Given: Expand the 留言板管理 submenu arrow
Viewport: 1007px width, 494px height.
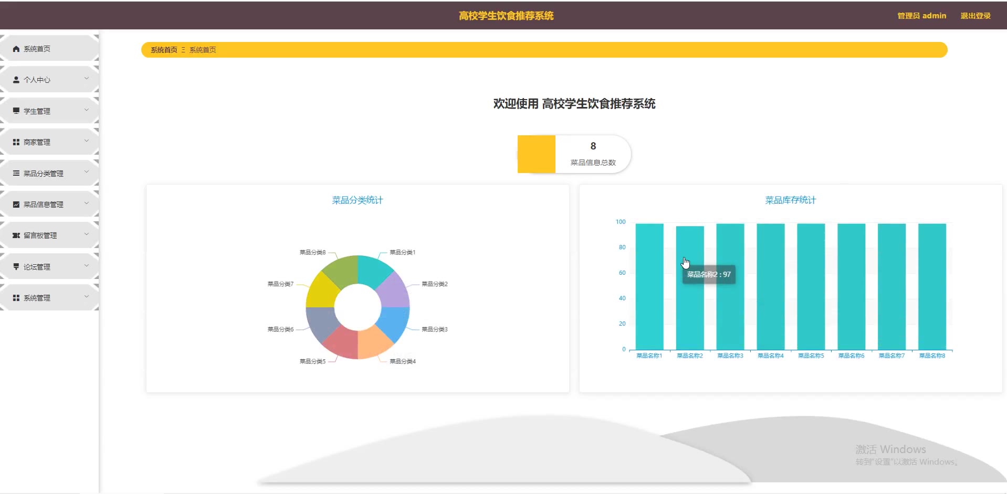Looking at the screenshot, I should pyautogui.click(x=87, y=234).
